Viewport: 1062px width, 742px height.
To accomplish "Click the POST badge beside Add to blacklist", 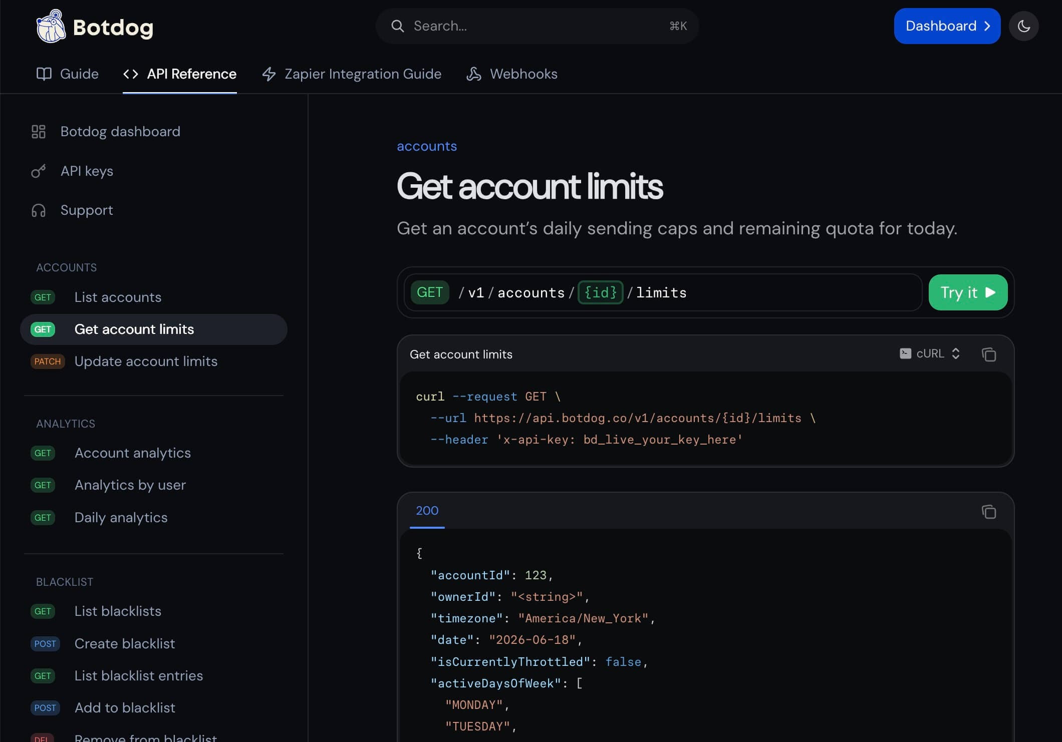I will tap(45, 708).
